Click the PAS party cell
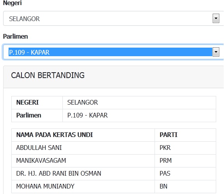Viewport: 224px width, 194px height. point(185,174)
